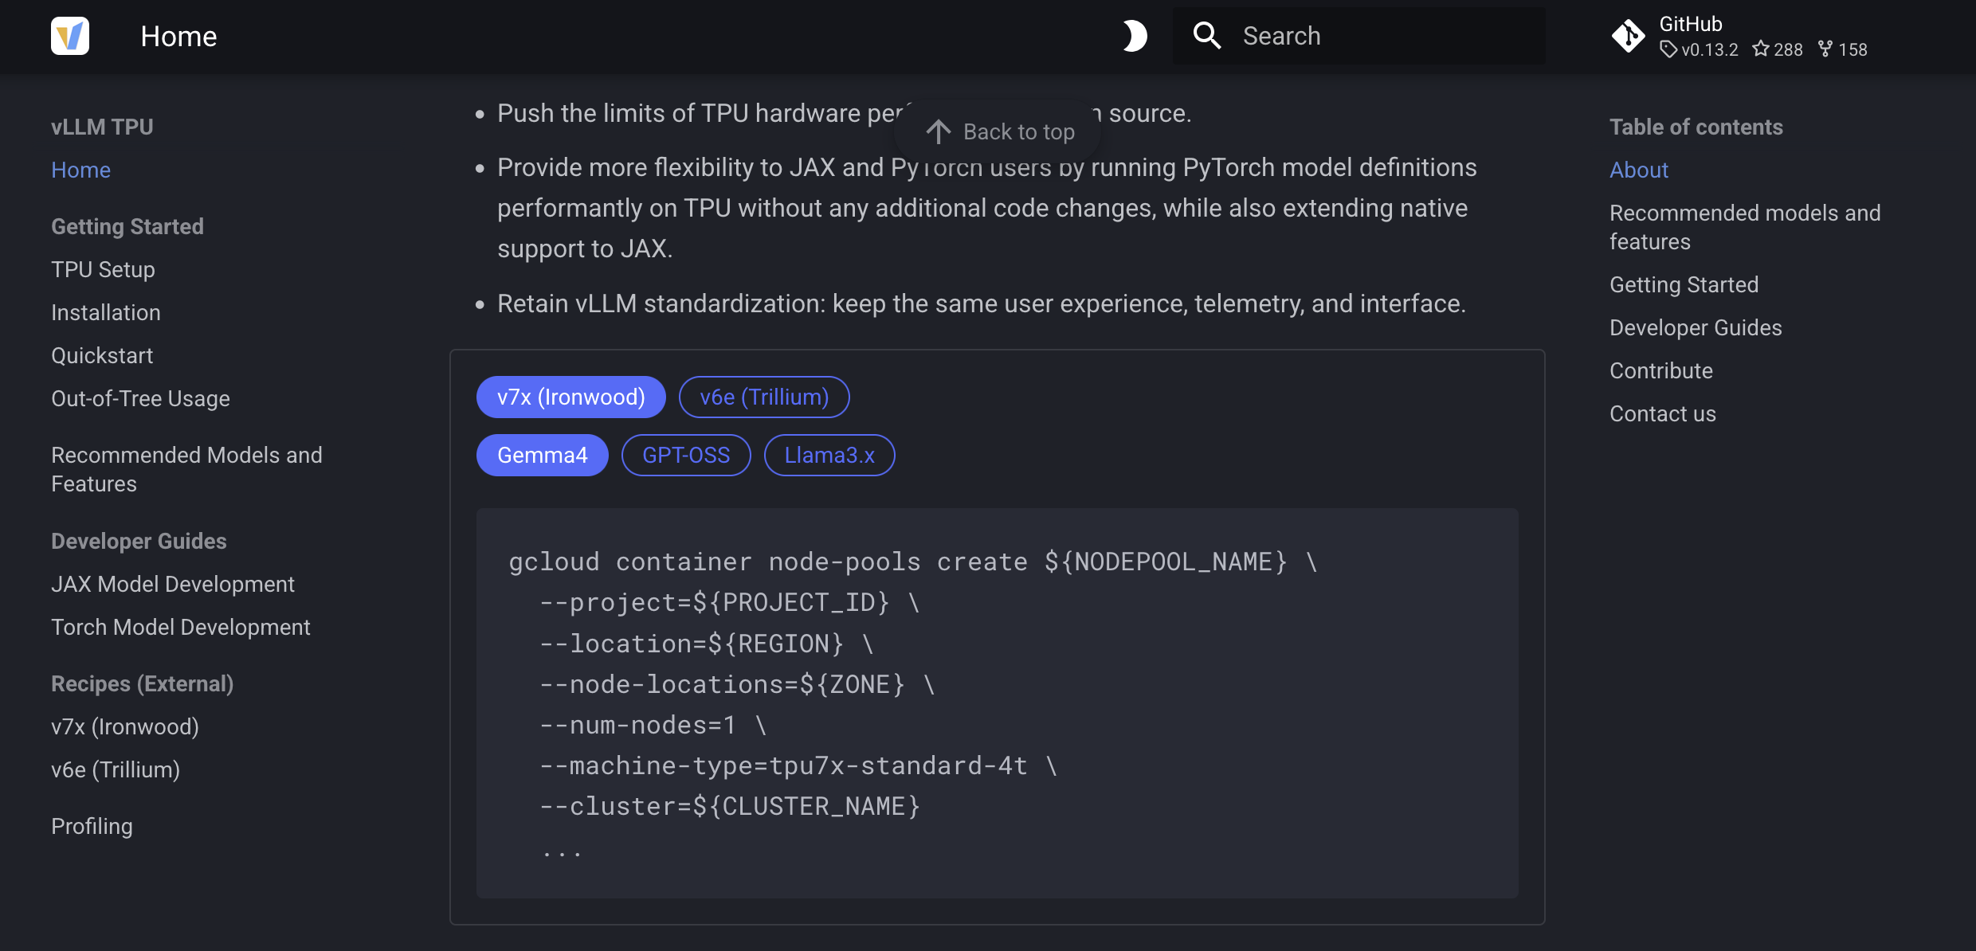Open the Quickstart sidebar link
The width and height of the screenshot is (1976, 951).
pos(102,355)
